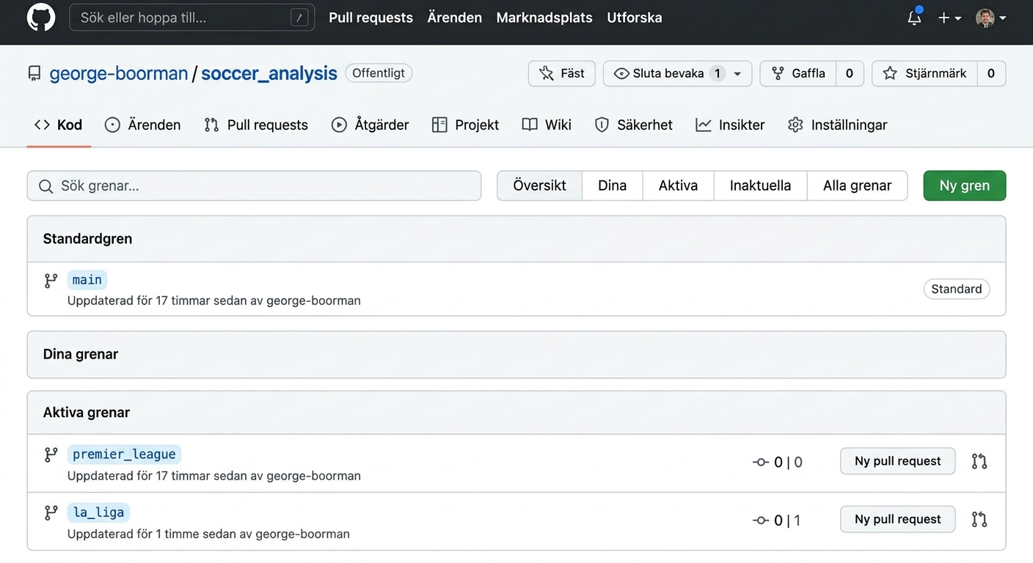Open Pull requests in top navigation
This screenshot has width=1033, height=563.
(371, 18)
